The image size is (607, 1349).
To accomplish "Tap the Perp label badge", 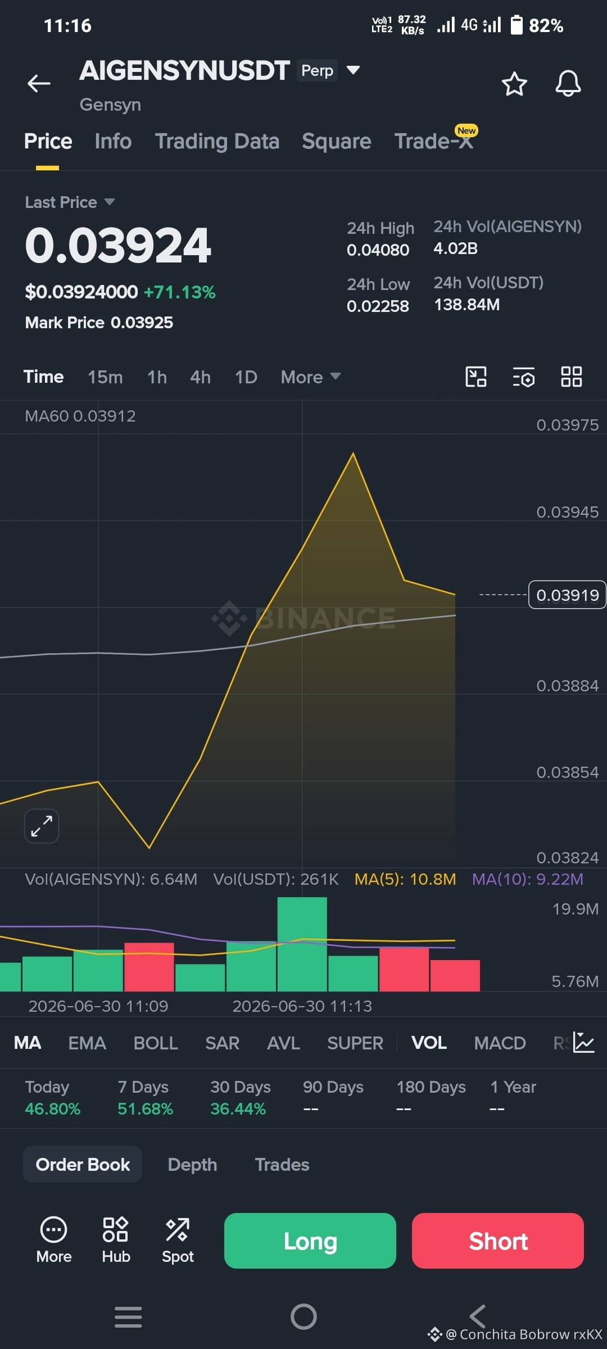I will (x=318, y=70).
